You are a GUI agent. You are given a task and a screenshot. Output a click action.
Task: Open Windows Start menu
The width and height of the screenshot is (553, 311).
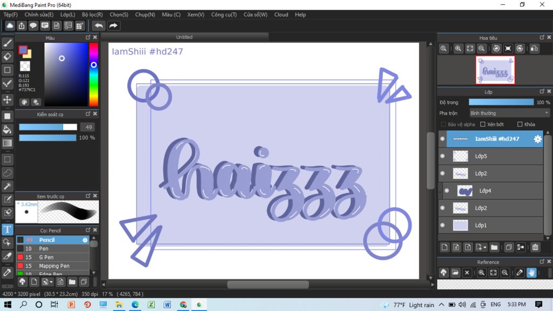point(8,305)
